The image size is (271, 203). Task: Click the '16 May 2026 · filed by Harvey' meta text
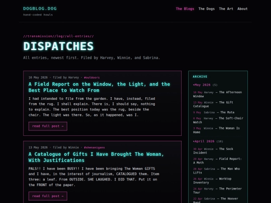pyautogui.click(x=54, y=78)
